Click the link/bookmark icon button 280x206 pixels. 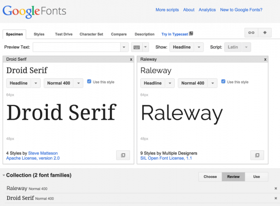click(x=251, y=33)
